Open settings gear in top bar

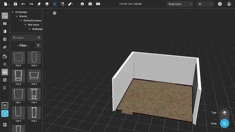[220, 4]
